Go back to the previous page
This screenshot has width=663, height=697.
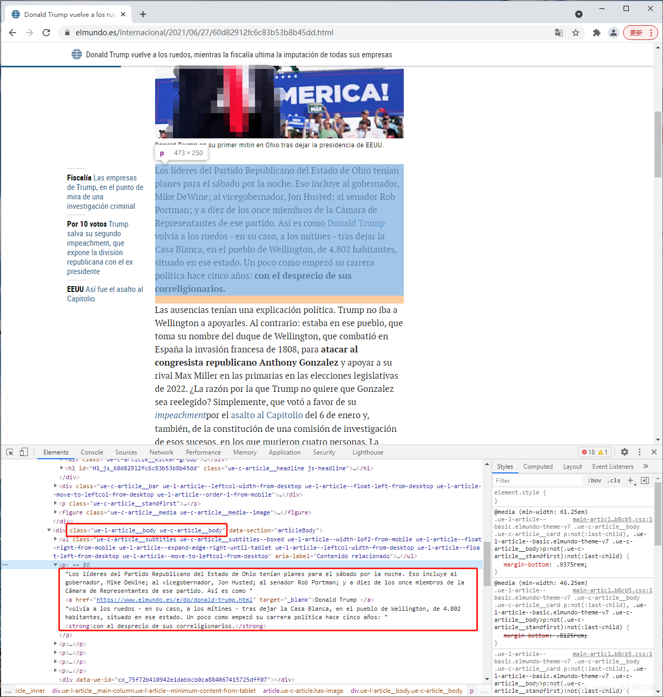point(13,33)
